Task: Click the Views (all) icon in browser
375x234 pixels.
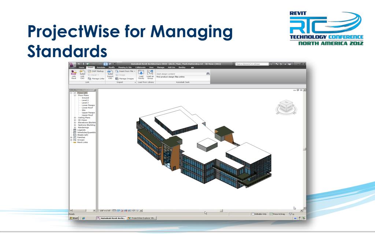Action: tap(75, 93)
